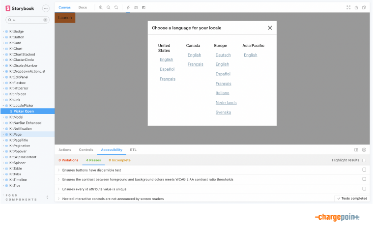Click the search field in the sidebar

point(28,20)
